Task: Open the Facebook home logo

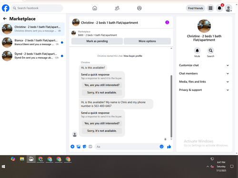Action: [x=6, y=8]
